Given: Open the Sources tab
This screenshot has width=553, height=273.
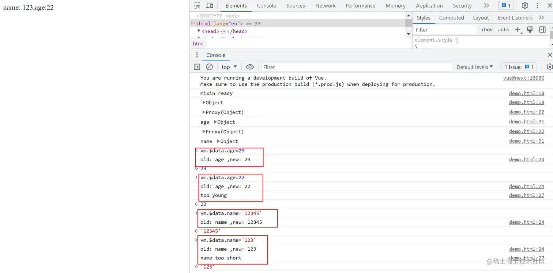Looking at the screenshot, I should pyautogui.click(x=296, y=5).
